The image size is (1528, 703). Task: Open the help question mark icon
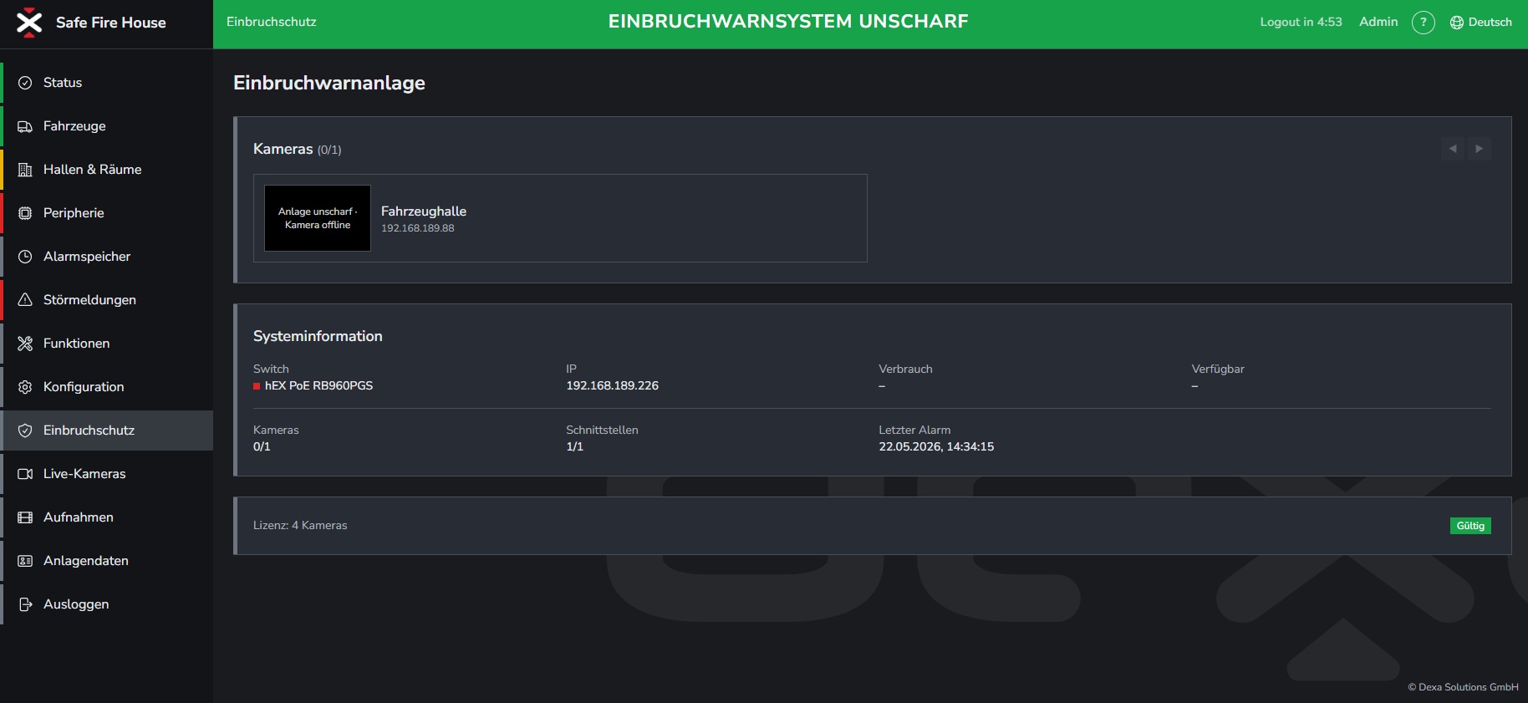1424,23
